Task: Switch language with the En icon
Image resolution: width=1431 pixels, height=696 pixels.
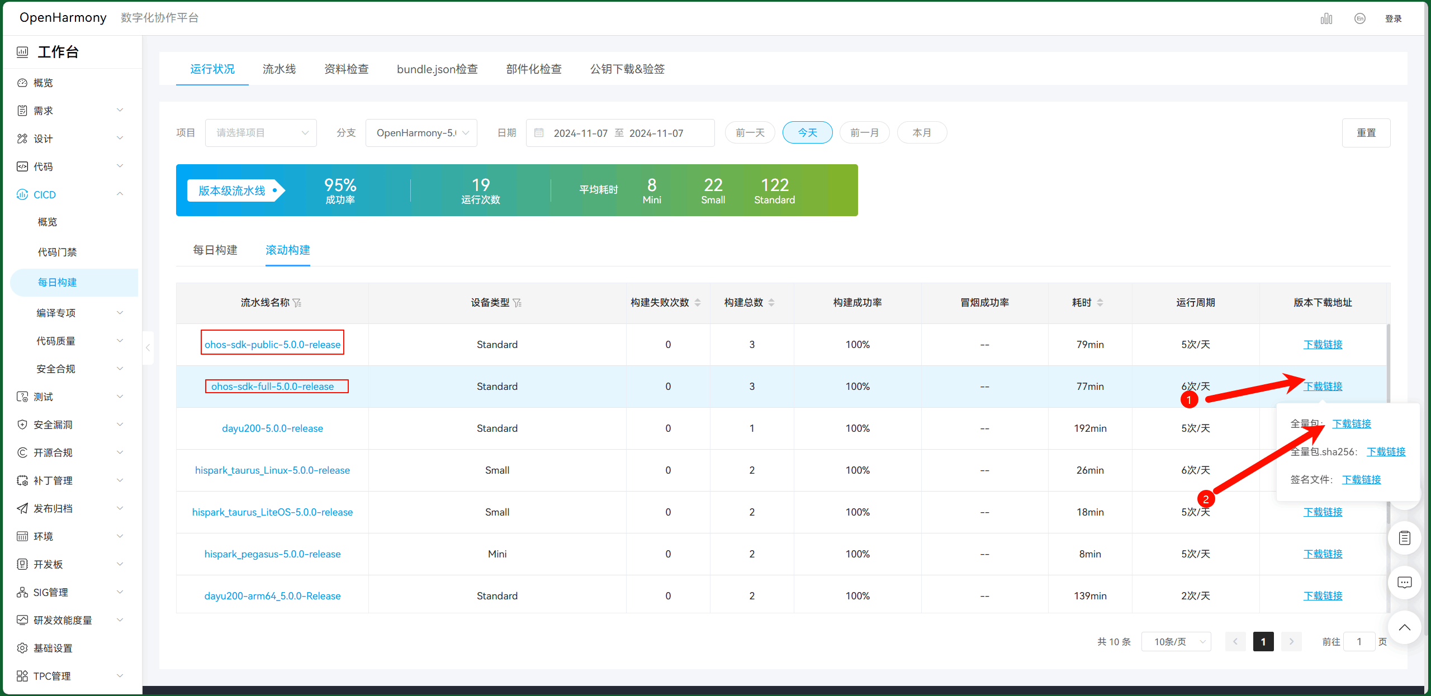Action: (1360, 18)
